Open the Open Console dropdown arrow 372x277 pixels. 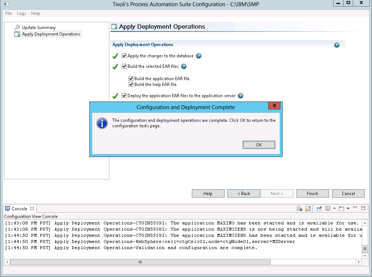coord(348,208)
